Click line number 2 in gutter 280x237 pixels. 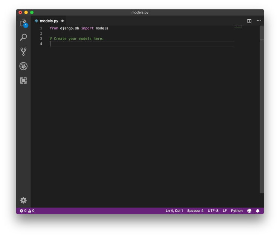point(41,33)
